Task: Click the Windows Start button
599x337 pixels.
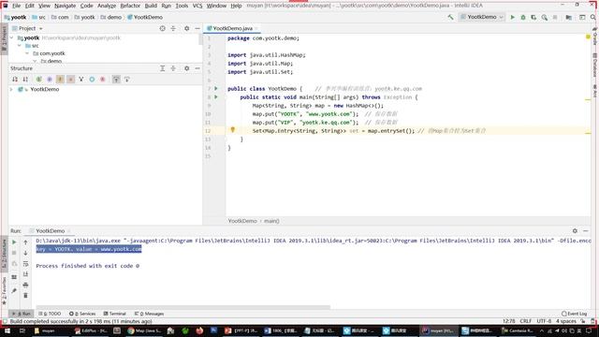Action: click(7, 330)
